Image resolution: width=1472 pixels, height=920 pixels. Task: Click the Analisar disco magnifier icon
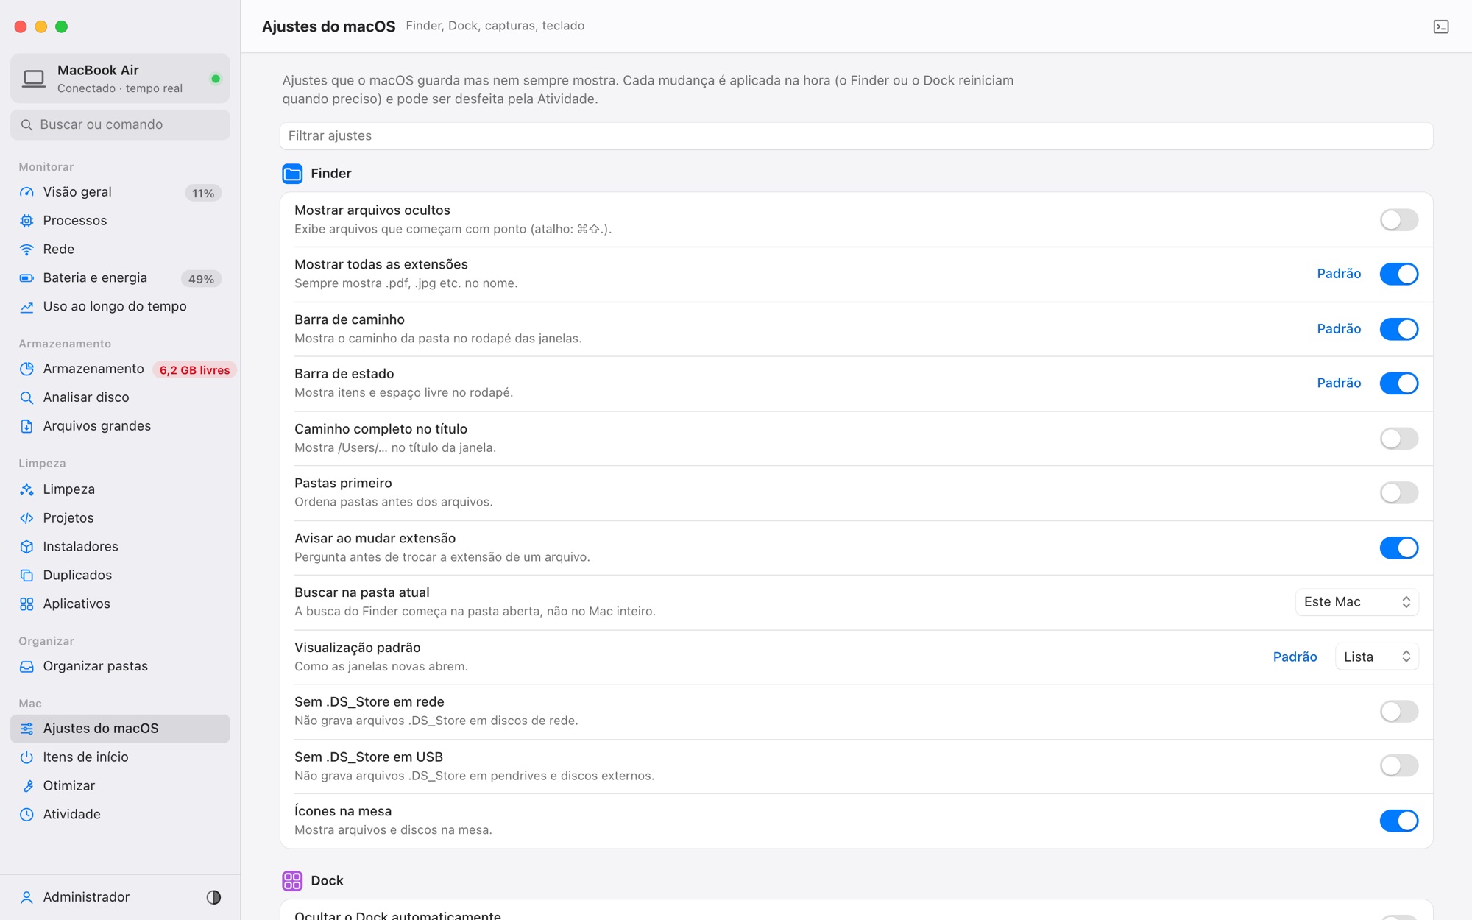(26, 397)
